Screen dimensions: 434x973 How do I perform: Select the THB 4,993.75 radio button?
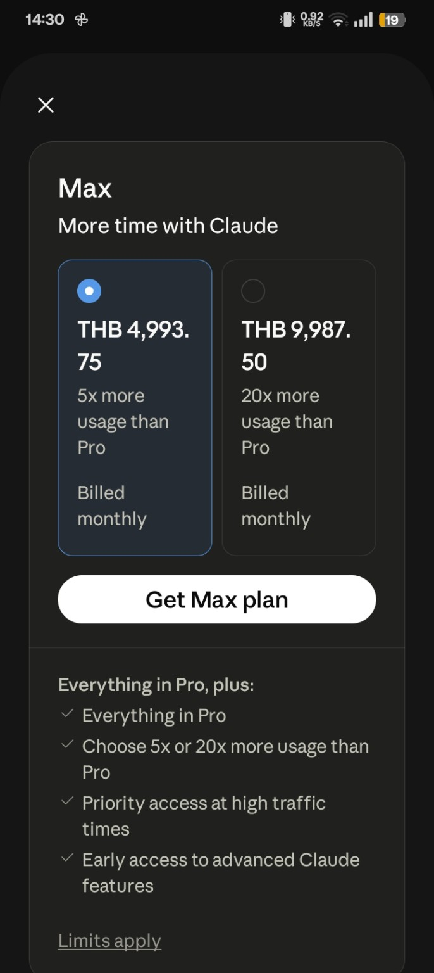pyautogui.click(x=89, y=291)
